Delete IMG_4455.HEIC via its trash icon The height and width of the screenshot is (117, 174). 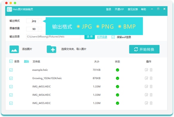[x=151, y=103]
